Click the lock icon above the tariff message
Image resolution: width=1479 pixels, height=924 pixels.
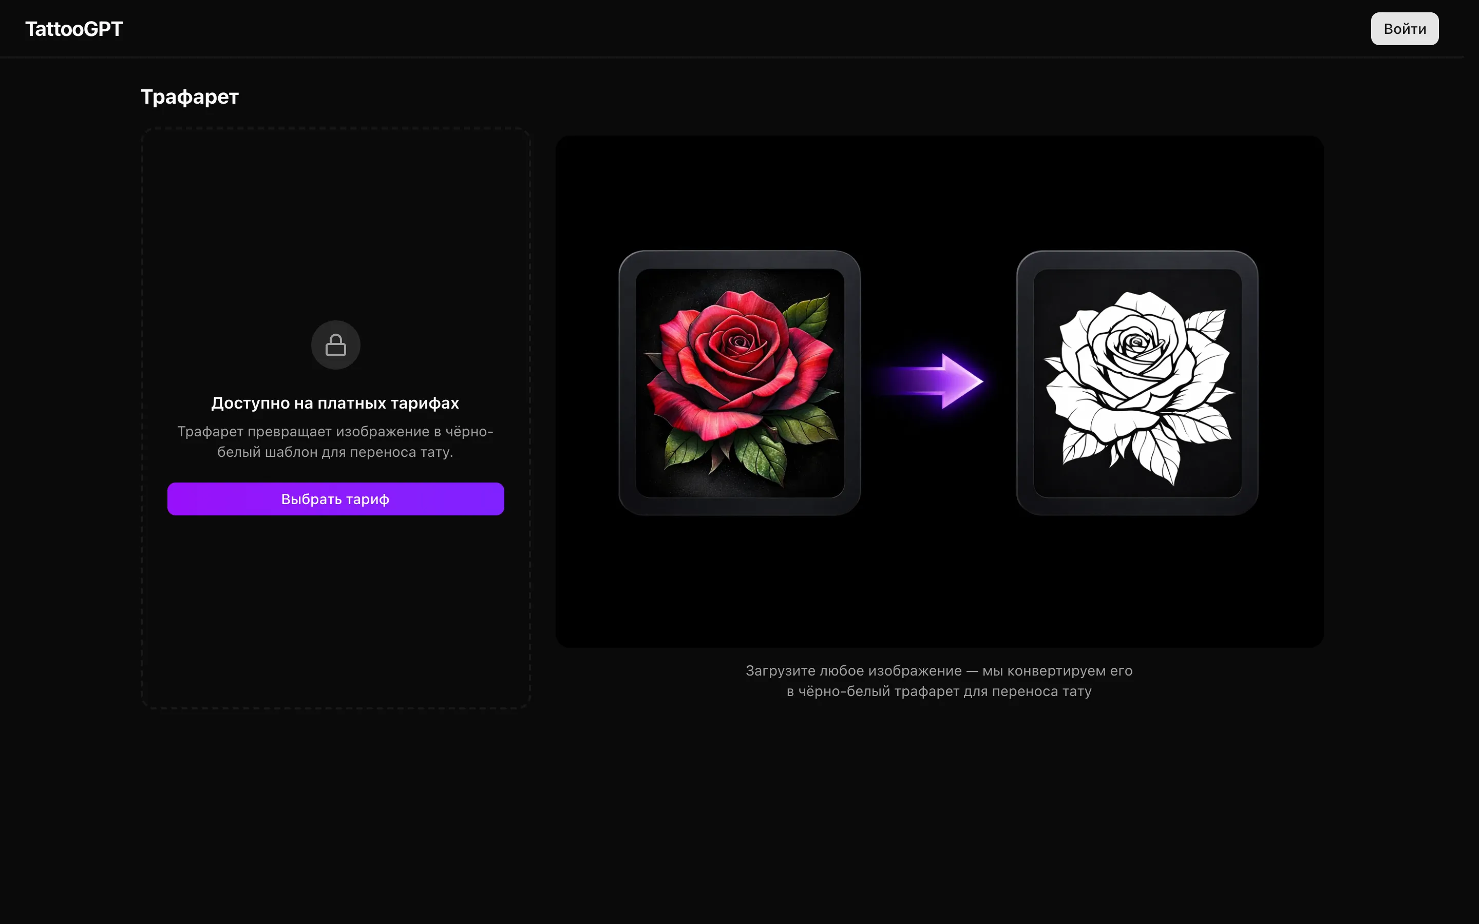[335, 344]
